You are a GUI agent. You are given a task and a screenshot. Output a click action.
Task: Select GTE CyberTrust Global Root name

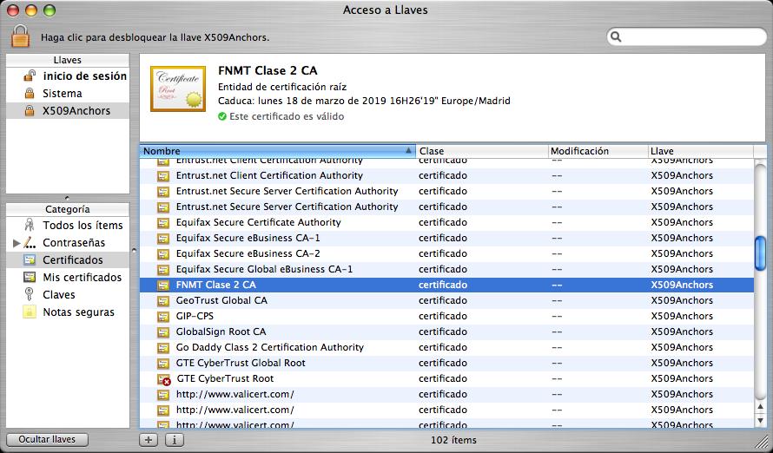point(241,363)
